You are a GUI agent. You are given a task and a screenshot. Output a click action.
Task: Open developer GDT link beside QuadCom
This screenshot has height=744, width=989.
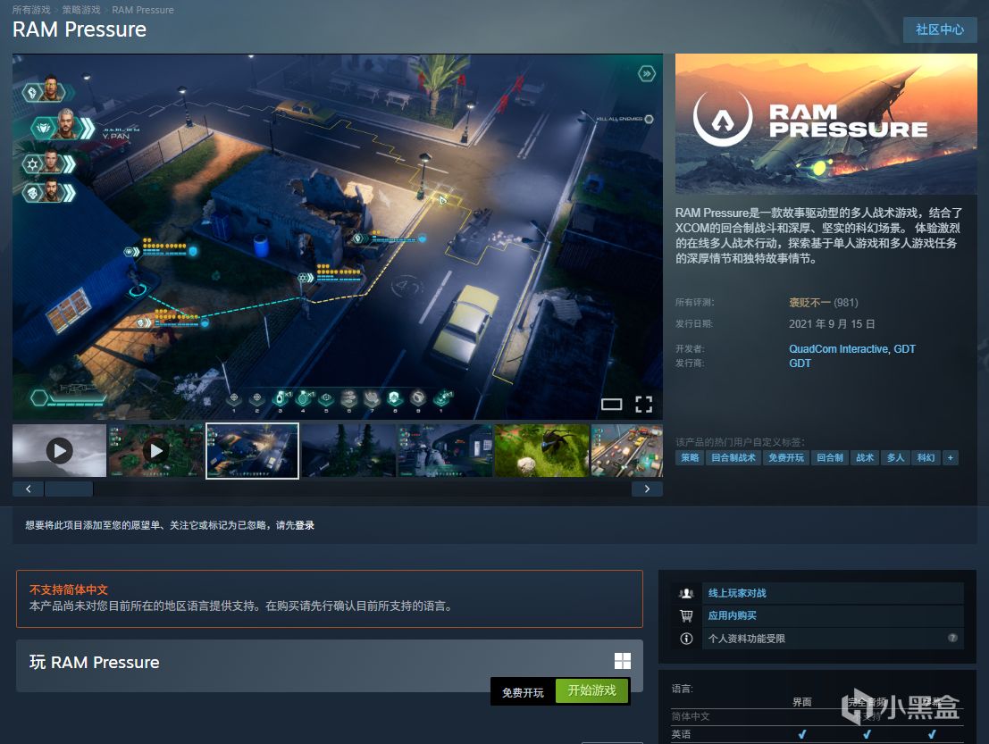click(x=904, y=348)
